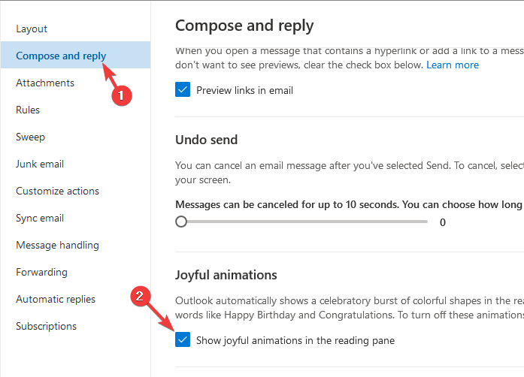Go to Rules settings

click(28, 110)
